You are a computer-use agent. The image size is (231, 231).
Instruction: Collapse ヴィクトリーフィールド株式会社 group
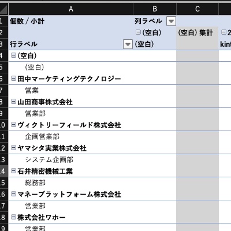tap(13, 125)
